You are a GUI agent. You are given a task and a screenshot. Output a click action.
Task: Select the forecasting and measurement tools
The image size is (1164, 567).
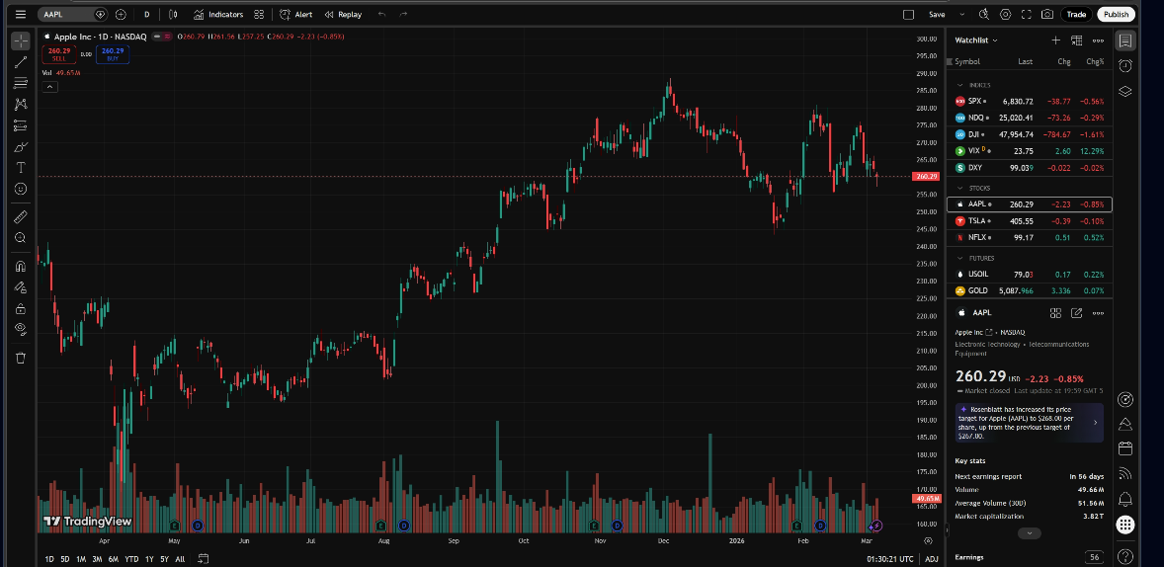(20, 125)
